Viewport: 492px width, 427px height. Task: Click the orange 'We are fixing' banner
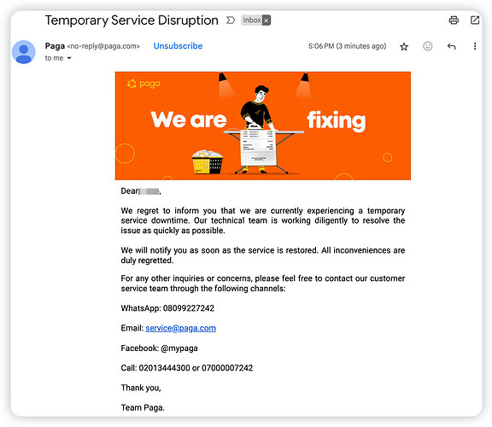pos(263,126)
